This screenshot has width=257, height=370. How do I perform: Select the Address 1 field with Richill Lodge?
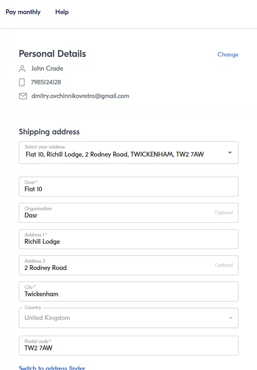(x=129, y=239)
